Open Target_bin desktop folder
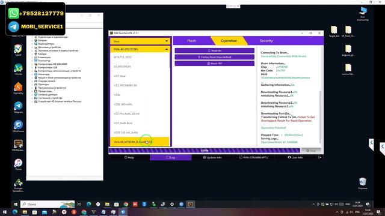This screenshot has height=216, width=385. (334, 31)
